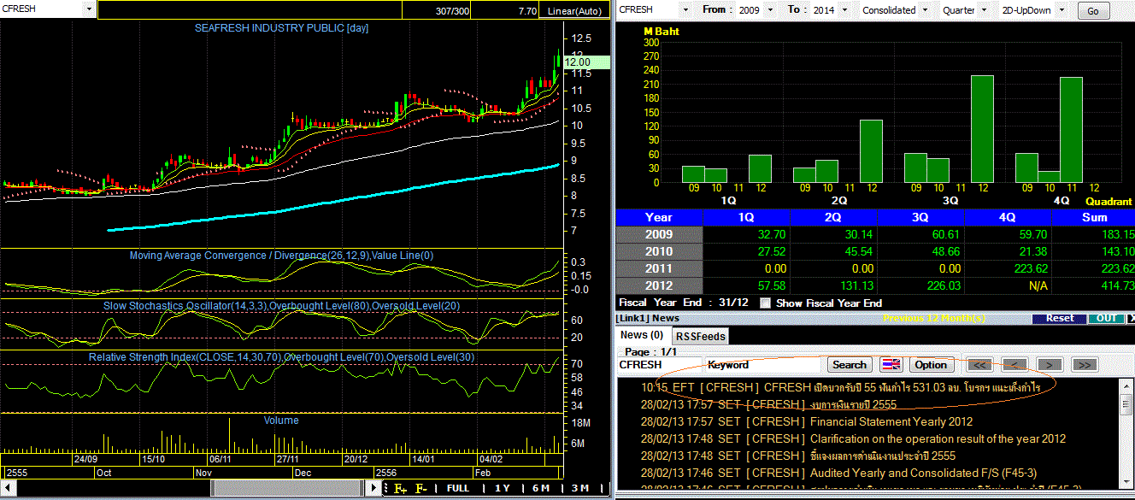The image size is (1135, 500).
Task: Click the SEAFRESH INDUSTRY PUBLIC [day] title
Action: click(x=281, y=28)
